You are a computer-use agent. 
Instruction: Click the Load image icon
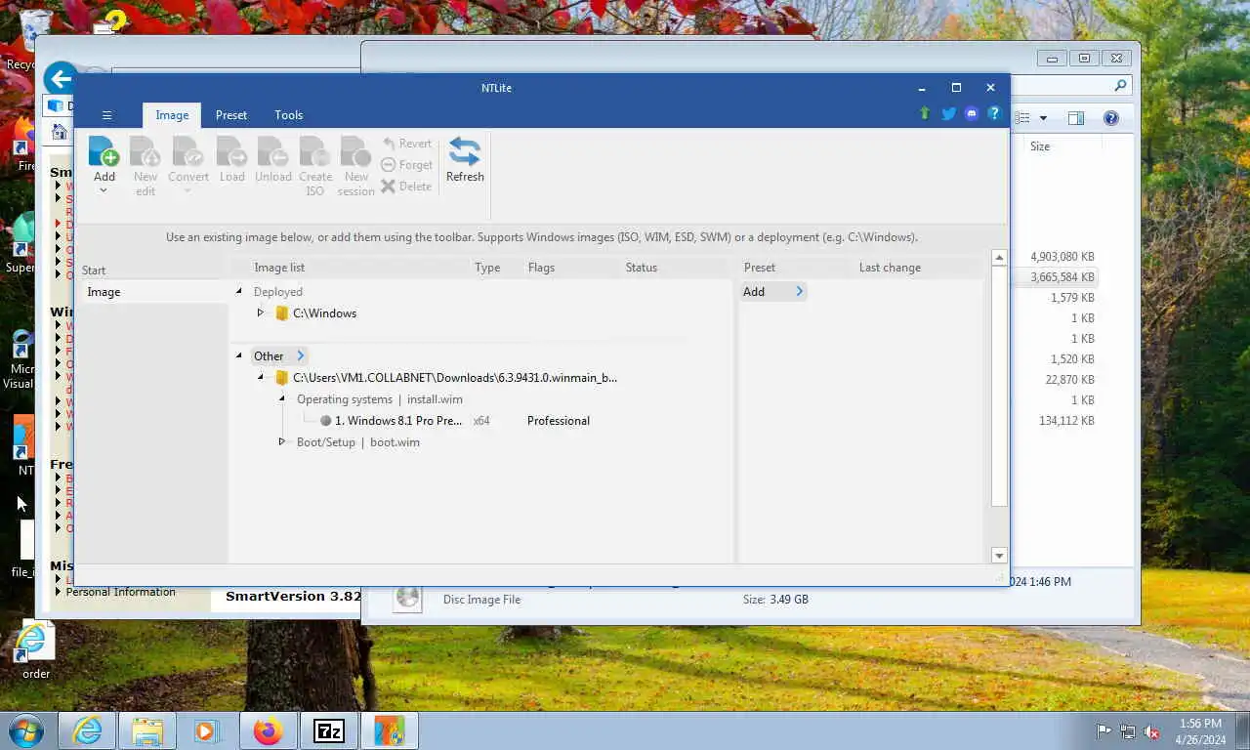(x=231, y=151)
